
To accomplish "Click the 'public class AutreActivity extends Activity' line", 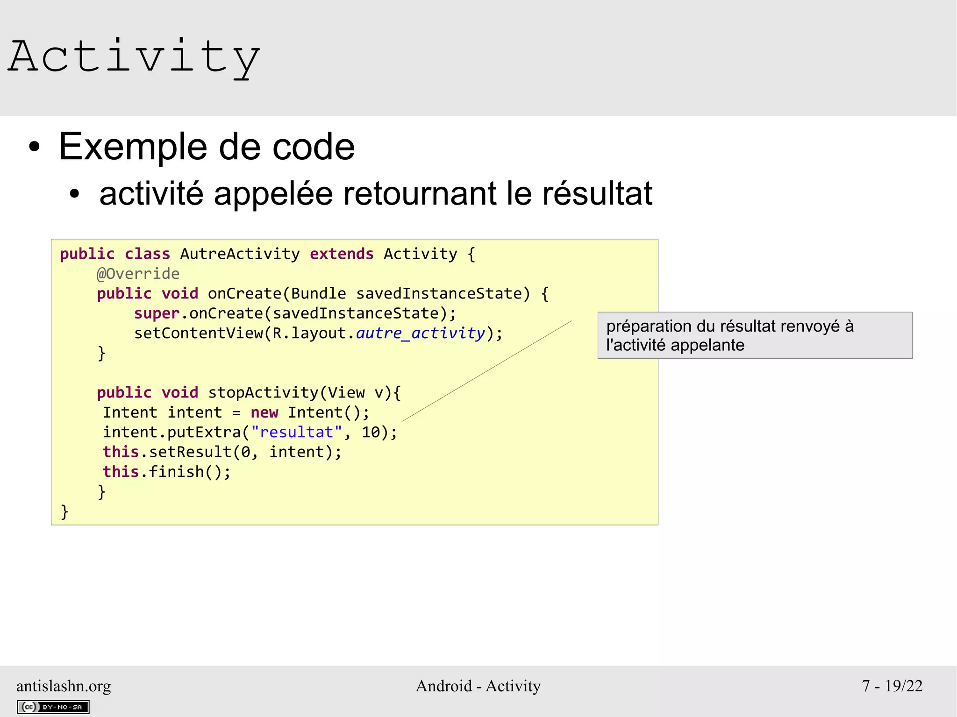I will 268,254.
